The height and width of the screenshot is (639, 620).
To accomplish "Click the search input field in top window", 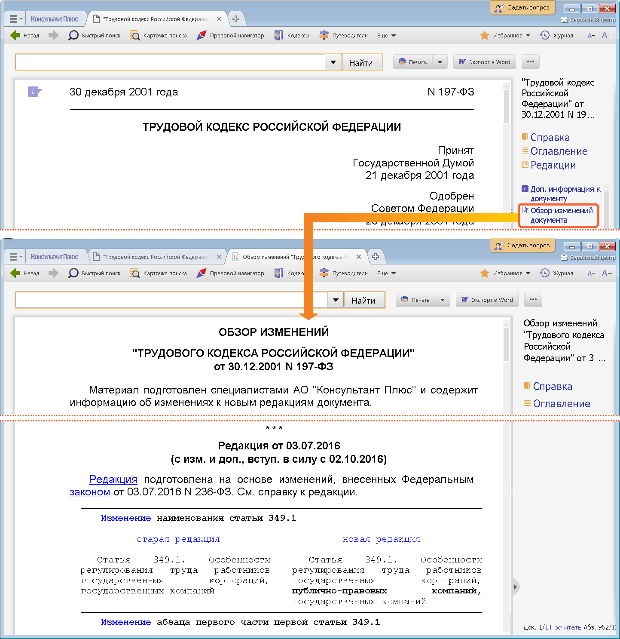I will coord(170,62).
